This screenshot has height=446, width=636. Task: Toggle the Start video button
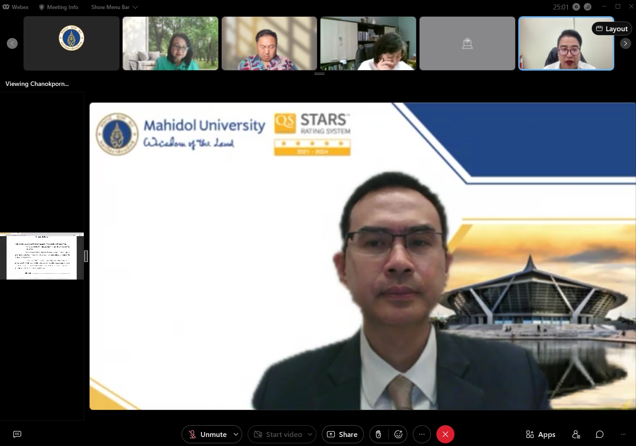coord(278,434)
